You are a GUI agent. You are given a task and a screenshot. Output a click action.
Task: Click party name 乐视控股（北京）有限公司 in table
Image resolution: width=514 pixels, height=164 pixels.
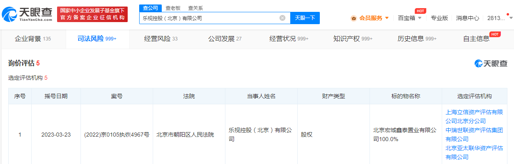click(x=260, y=135)
